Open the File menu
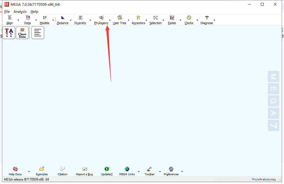The height and width of the screenshot is (184, 284). pos(7,12)
